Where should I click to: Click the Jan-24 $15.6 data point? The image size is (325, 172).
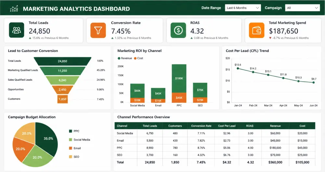(238, 69)
